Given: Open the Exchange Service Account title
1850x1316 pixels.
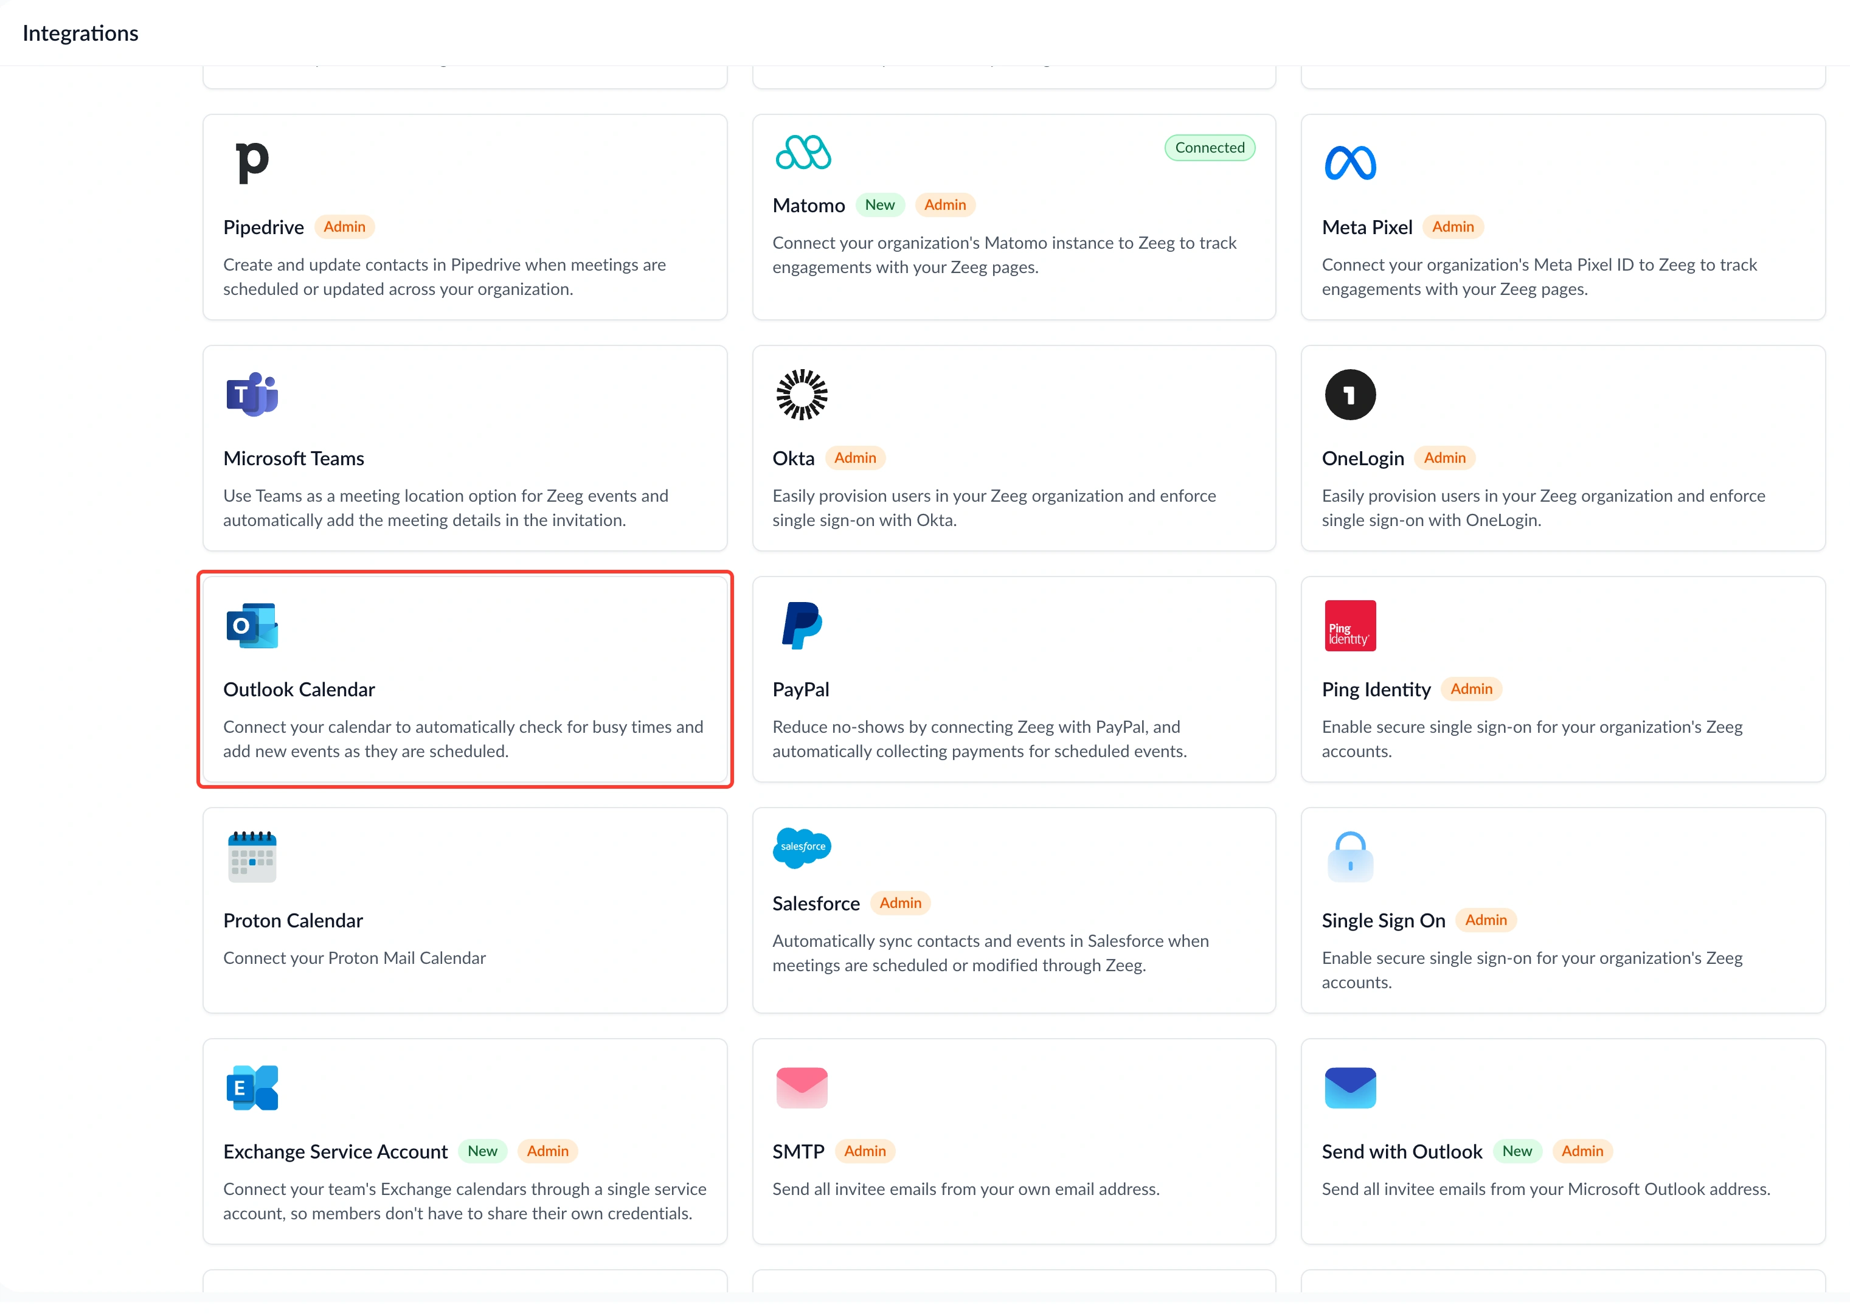Looking at the screenshot, I should coord(334,1151).
